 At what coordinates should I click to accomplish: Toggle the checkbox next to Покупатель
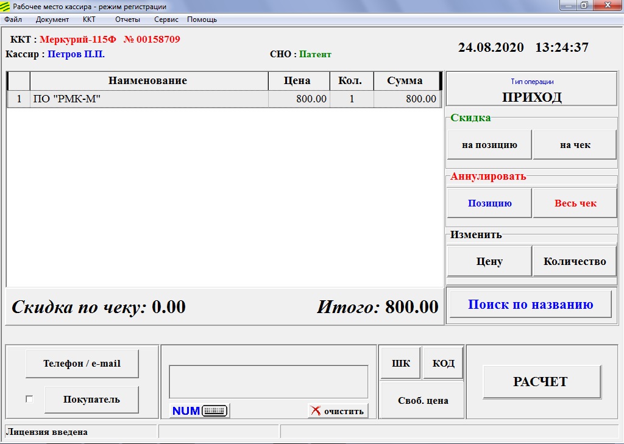[29, 400]
